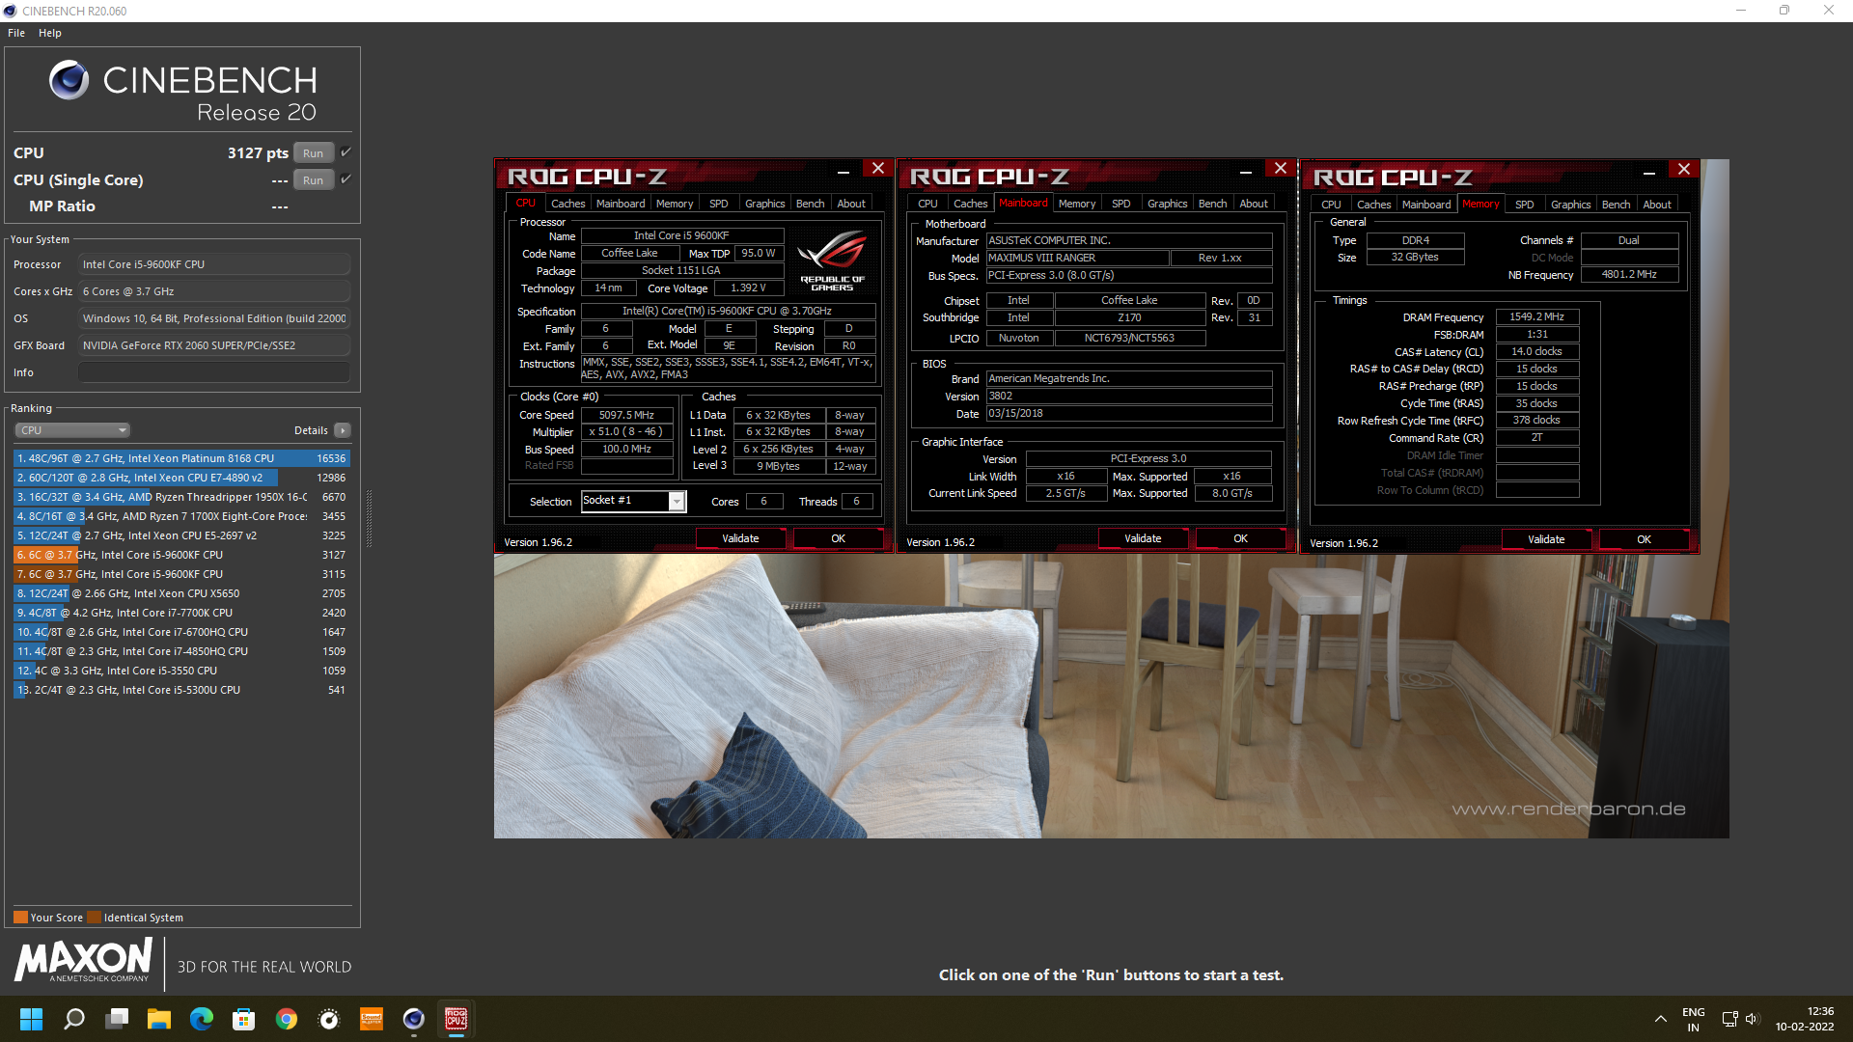Click ENG IN language indicator
The width and height of the screenshot is (1853, 1042).
1693,1019
